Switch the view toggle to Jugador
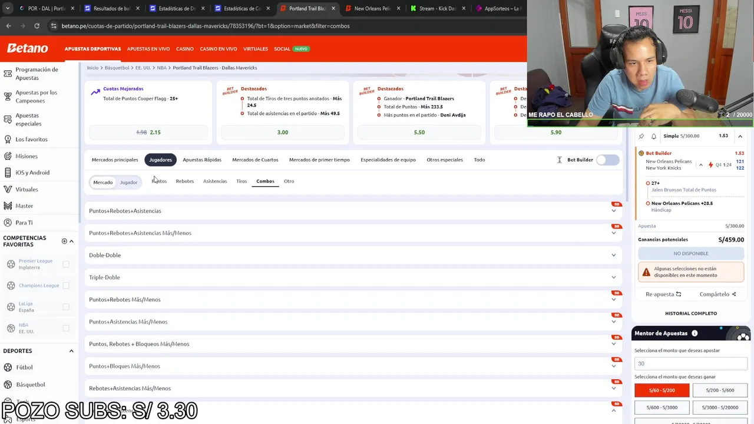This screenshot has height=424, width=754. pos(128,183)
